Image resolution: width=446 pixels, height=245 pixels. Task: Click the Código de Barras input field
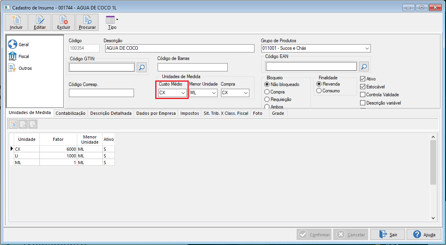(x=193, y=67)
